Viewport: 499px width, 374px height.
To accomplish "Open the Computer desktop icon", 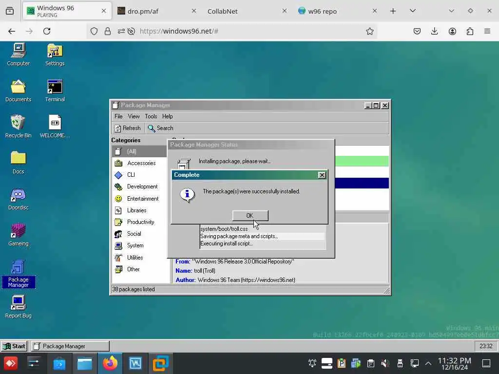I will [x=18, y=55].
